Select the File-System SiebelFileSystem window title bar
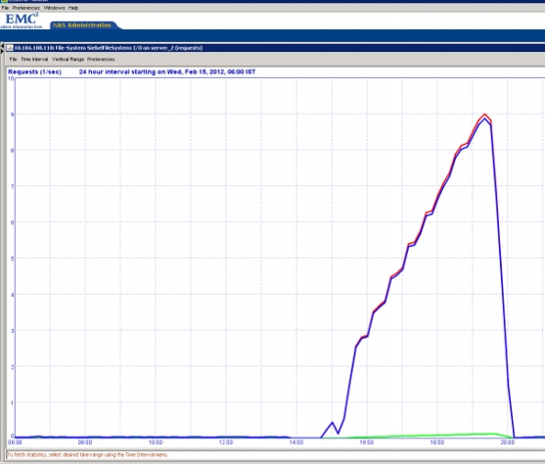The image size is (545, 465). coord(276,48)
